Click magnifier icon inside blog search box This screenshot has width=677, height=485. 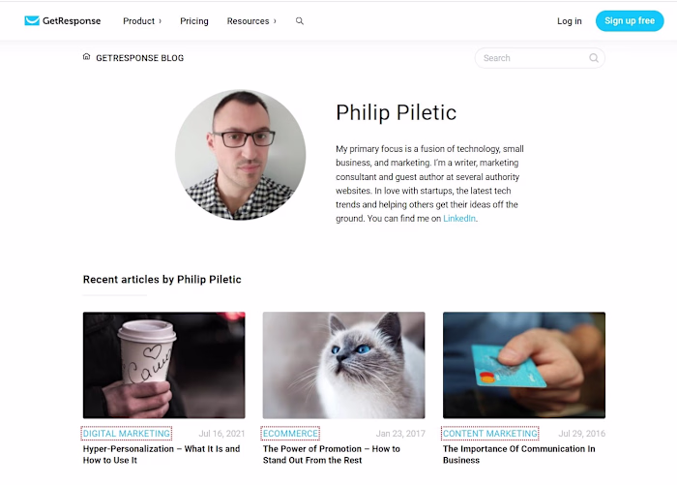coord(594,58)
